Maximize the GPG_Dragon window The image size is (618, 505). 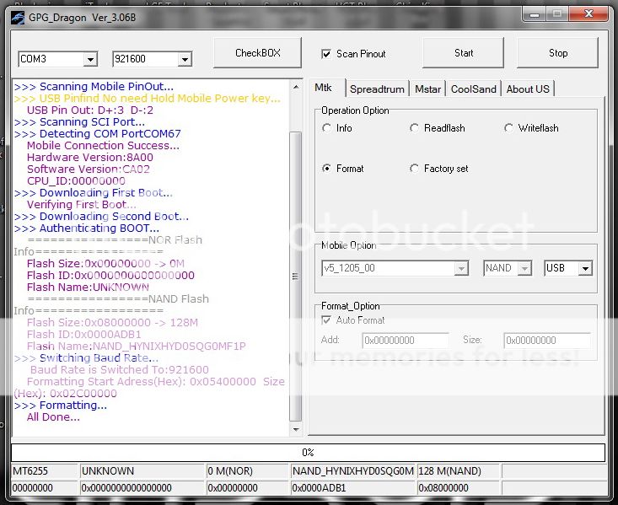pos(556,13)
